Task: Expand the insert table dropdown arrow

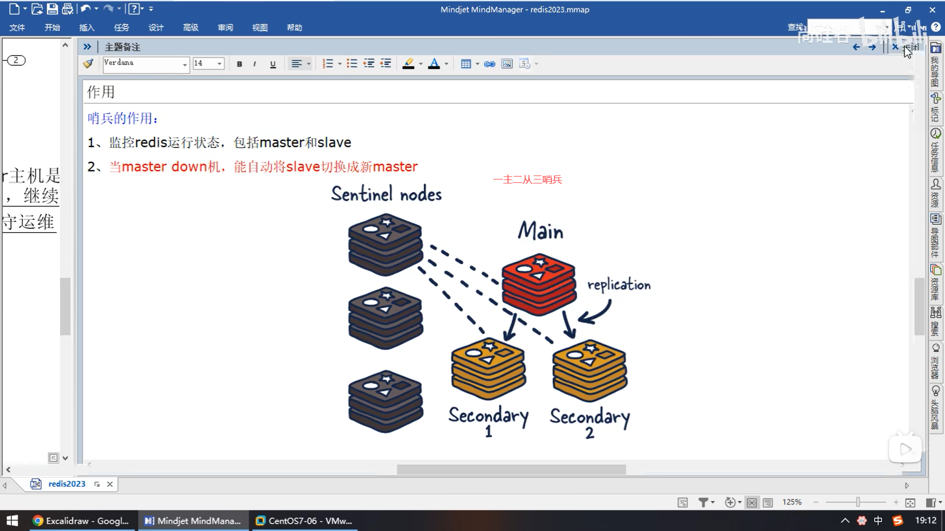Action: coord(477,64)
